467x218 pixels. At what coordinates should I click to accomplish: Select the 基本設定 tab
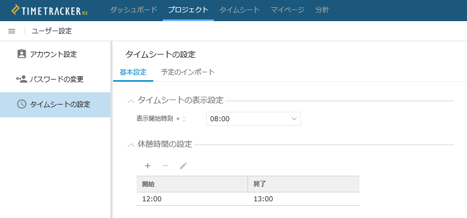133,72
